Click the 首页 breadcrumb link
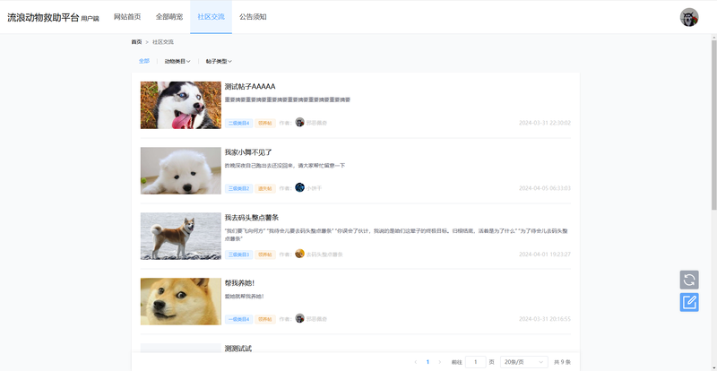The image size is (717, 371). pyautogui.click(x=136, y=42)
